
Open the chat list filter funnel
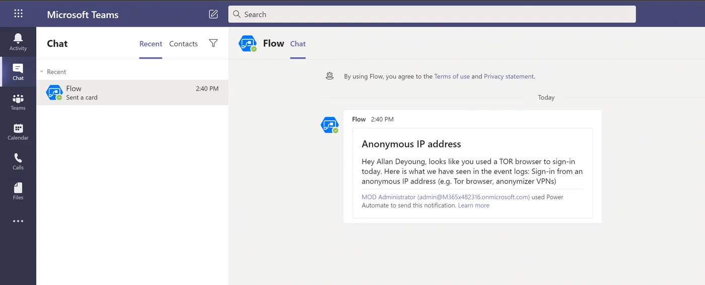[x=214, y=43]
